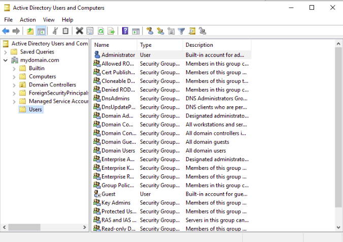The height and width of the screenshot is (242, 343).
Task: Select the RAS and IAS ... group
Action: pyautogui.click(x=172, y=220)
